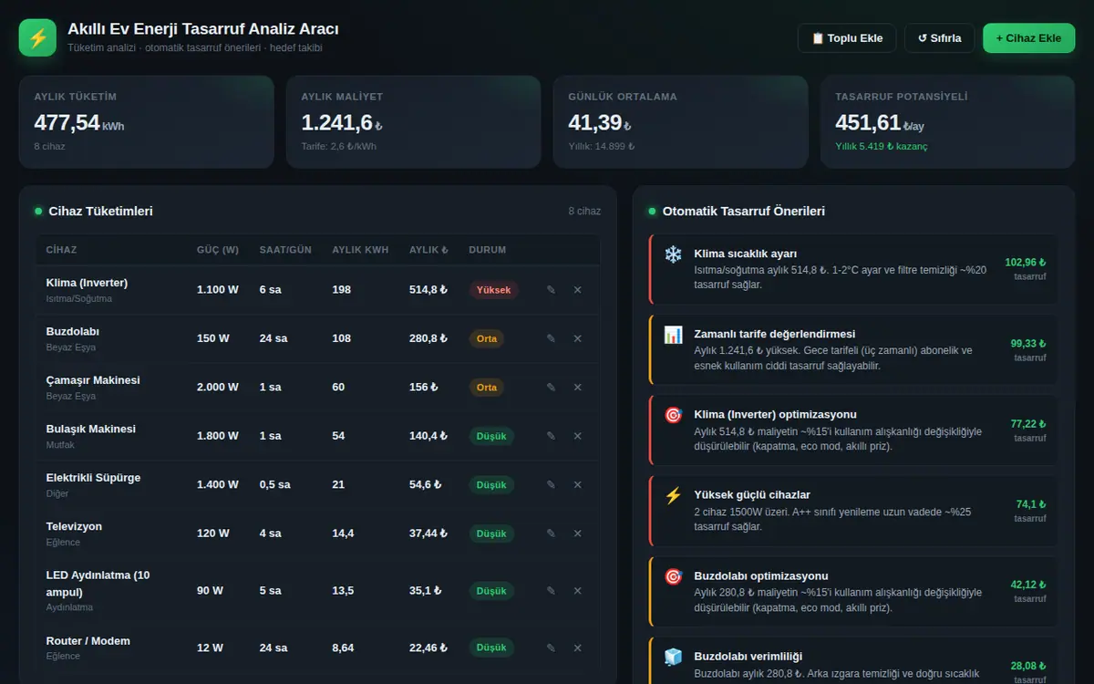Click the Orta status badge for Buzdolabı
The width and height of the screenshot is (1094, 684).
click(487, 338)
